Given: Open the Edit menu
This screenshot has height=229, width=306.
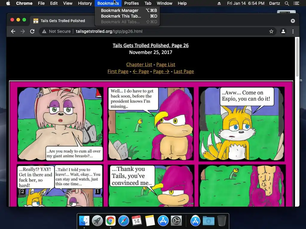Looking at the screenshot, I should [54, 3].
